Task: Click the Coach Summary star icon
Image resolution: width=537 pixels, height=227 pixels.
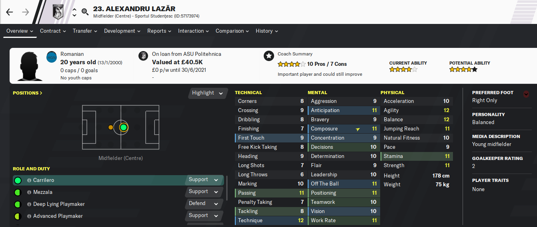Action: coord(268,56)
